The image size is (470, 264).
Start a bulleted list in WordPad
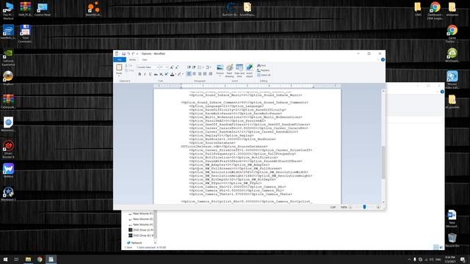199,67
